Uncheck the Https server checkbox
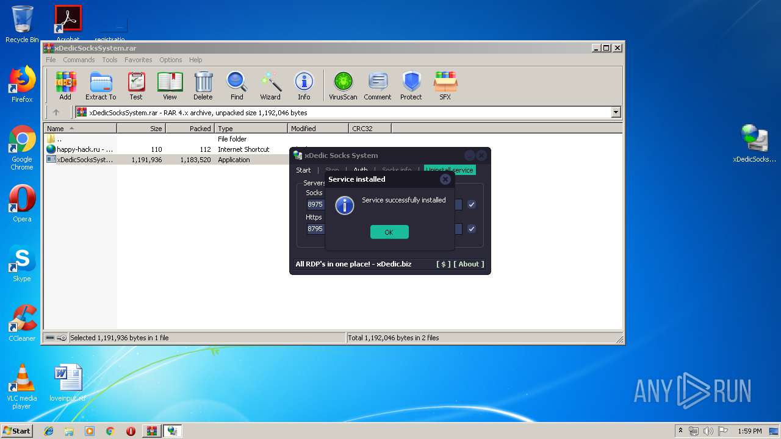Image resolution: width=781 pixels, height=439 pixels. [472, 229]
